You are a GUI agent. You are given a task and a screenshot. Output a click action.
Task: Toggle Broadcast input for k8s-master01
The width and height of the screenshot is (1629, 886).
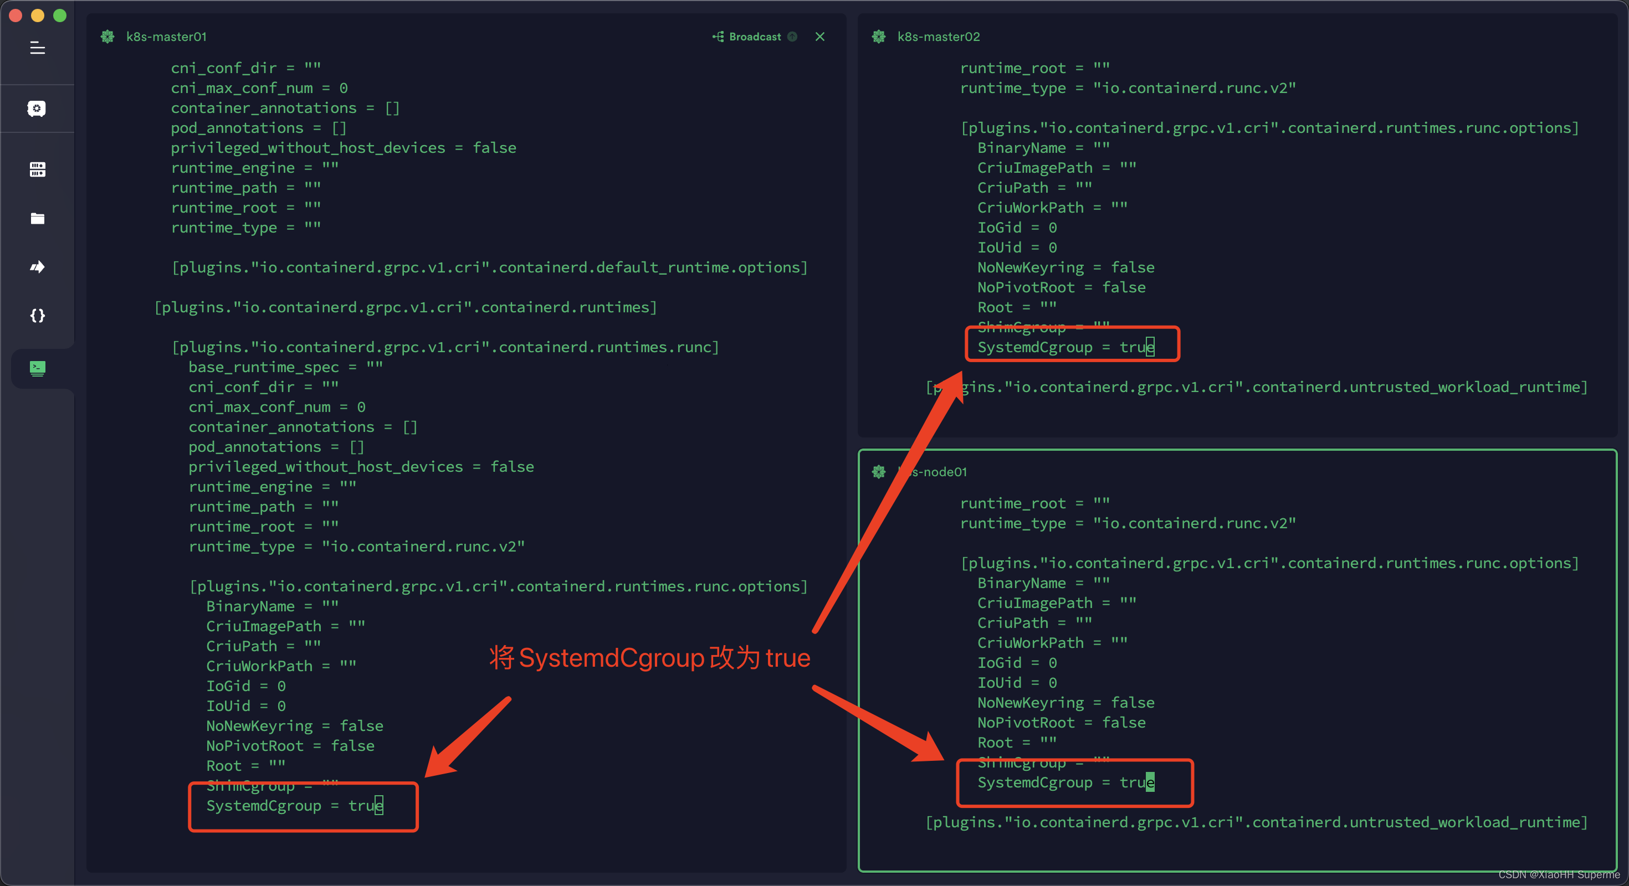click(747, 37)
